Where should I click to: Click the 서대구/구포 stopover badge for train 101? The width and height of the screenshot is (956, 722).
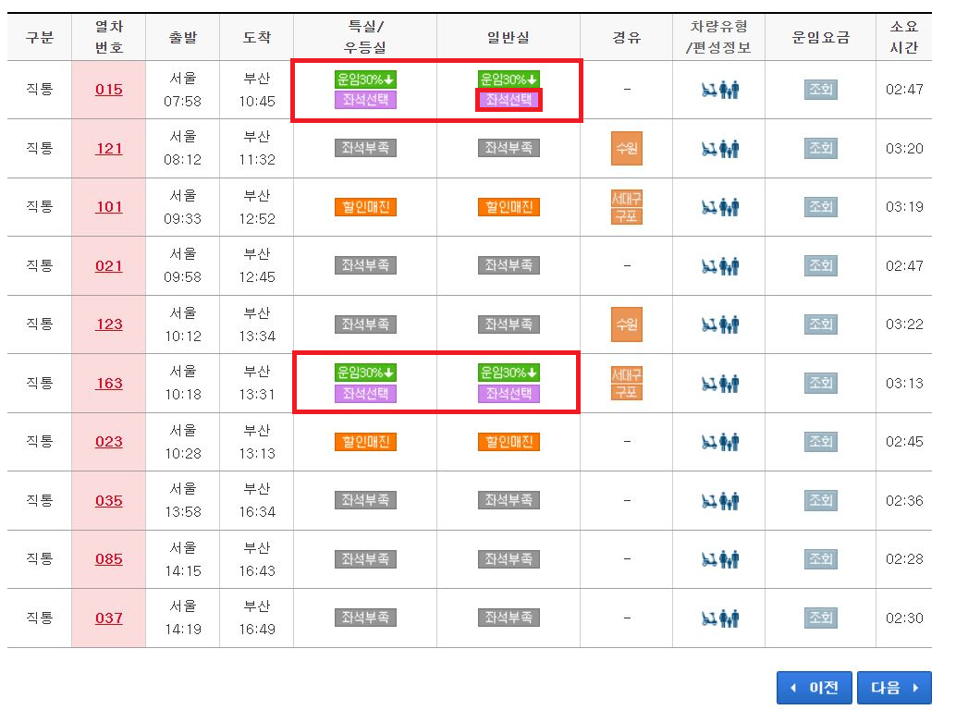626,207
